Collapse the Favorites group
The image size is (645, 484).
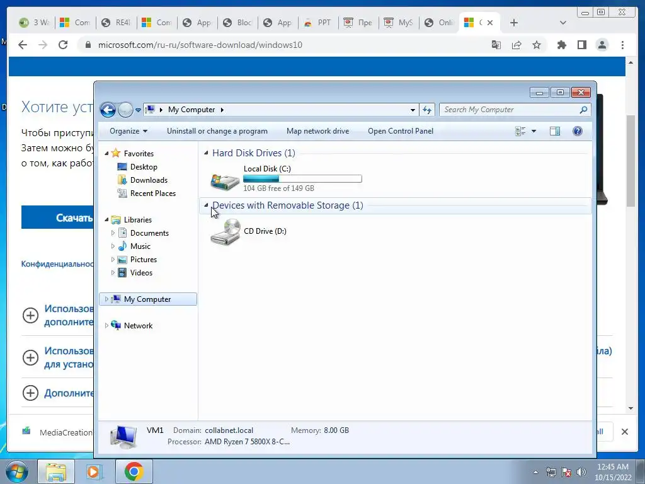pos(106,154)
